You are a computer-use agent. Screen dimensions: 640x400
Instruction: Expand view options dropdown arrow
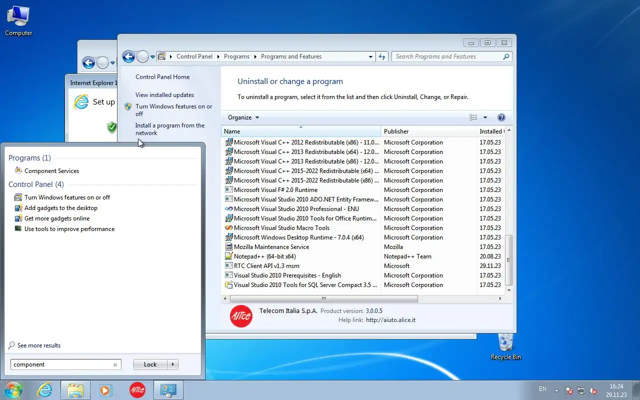pos(485,117)
